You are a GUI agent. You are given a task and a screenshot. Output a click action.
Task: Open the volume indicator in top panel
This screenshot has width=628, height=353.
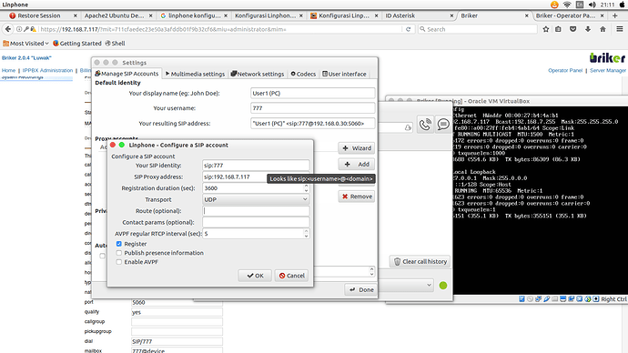click(592, 5)
